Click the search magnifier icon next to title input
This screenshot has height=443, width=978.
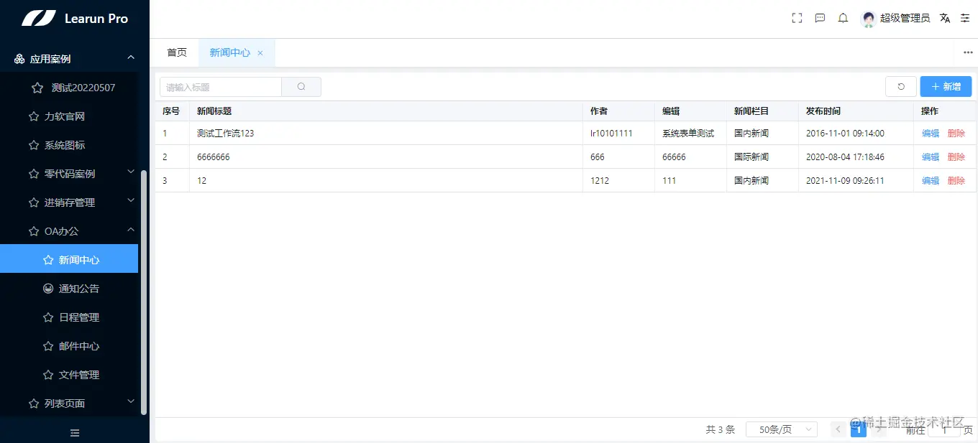click(x=301, y=85)
